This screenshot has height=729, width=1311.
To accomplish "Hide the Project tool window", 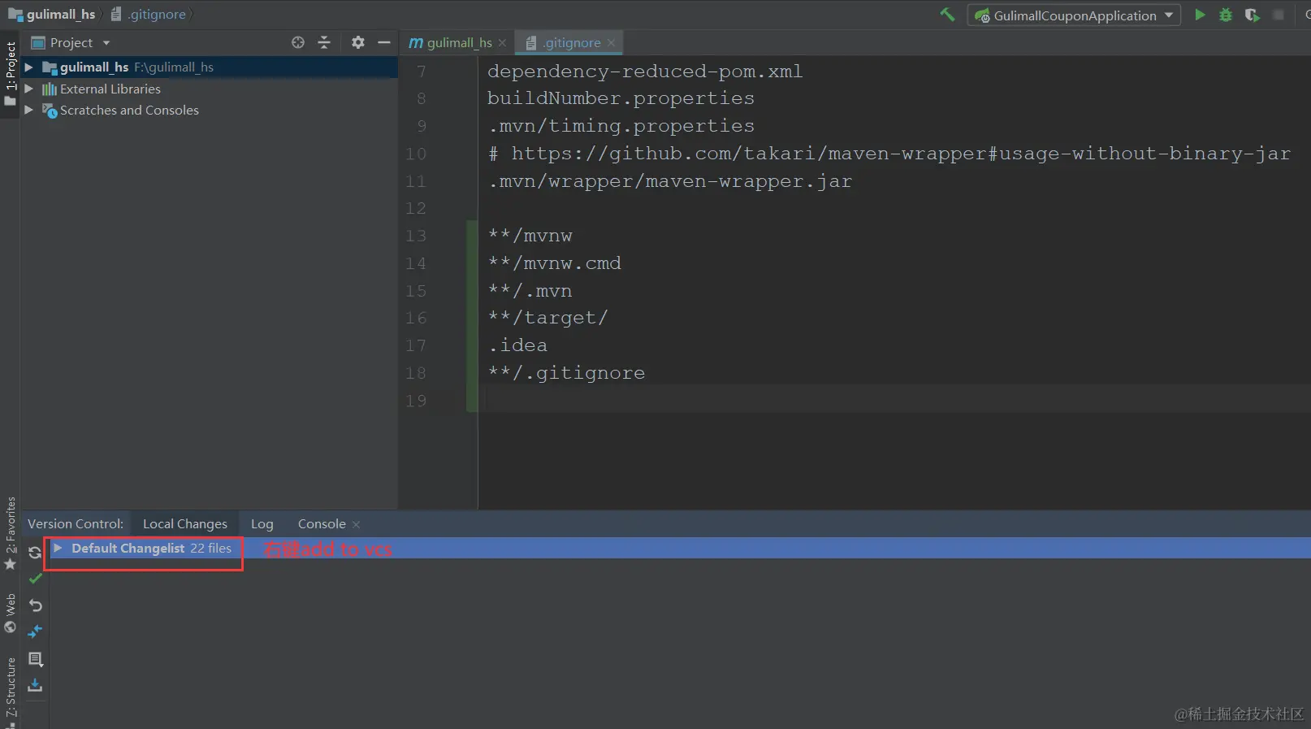I will click(x=384, y=42).
